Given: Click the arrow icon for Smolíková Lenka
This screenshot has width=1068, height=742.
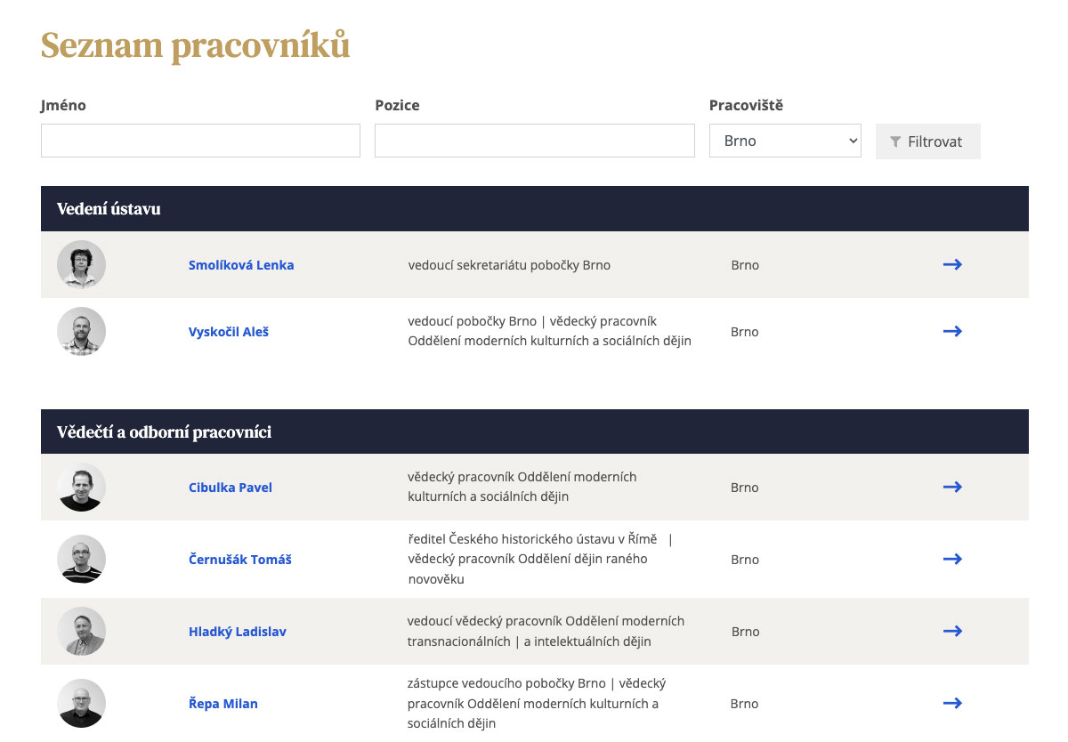Looking at the screenshot, I should (x=952, y=264).
